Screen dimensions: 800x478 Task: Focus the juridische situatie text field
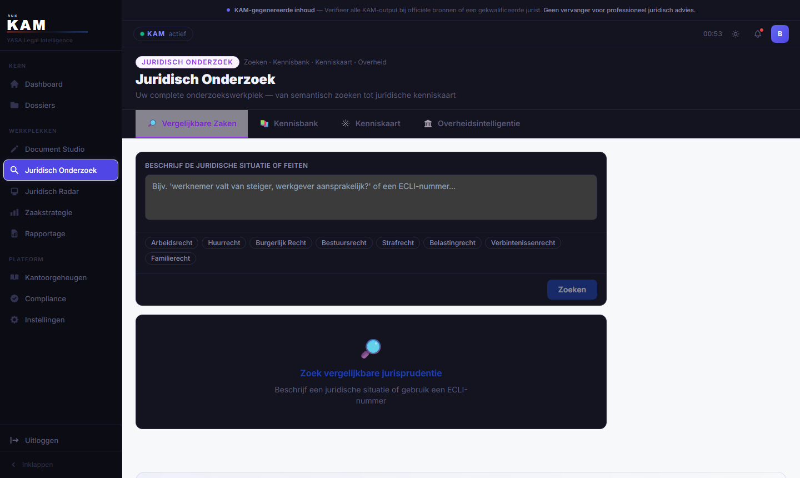(371, 197)
